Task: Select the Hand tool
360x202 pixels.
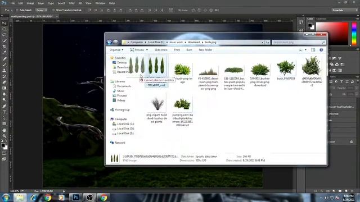Action: [4, 130]
